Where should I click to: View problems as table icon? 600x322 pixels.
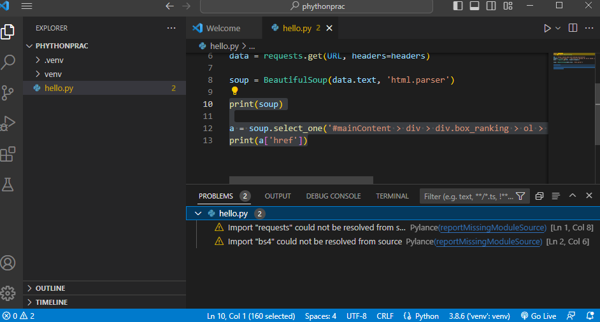pyautogui.click(x=555, y=196)
